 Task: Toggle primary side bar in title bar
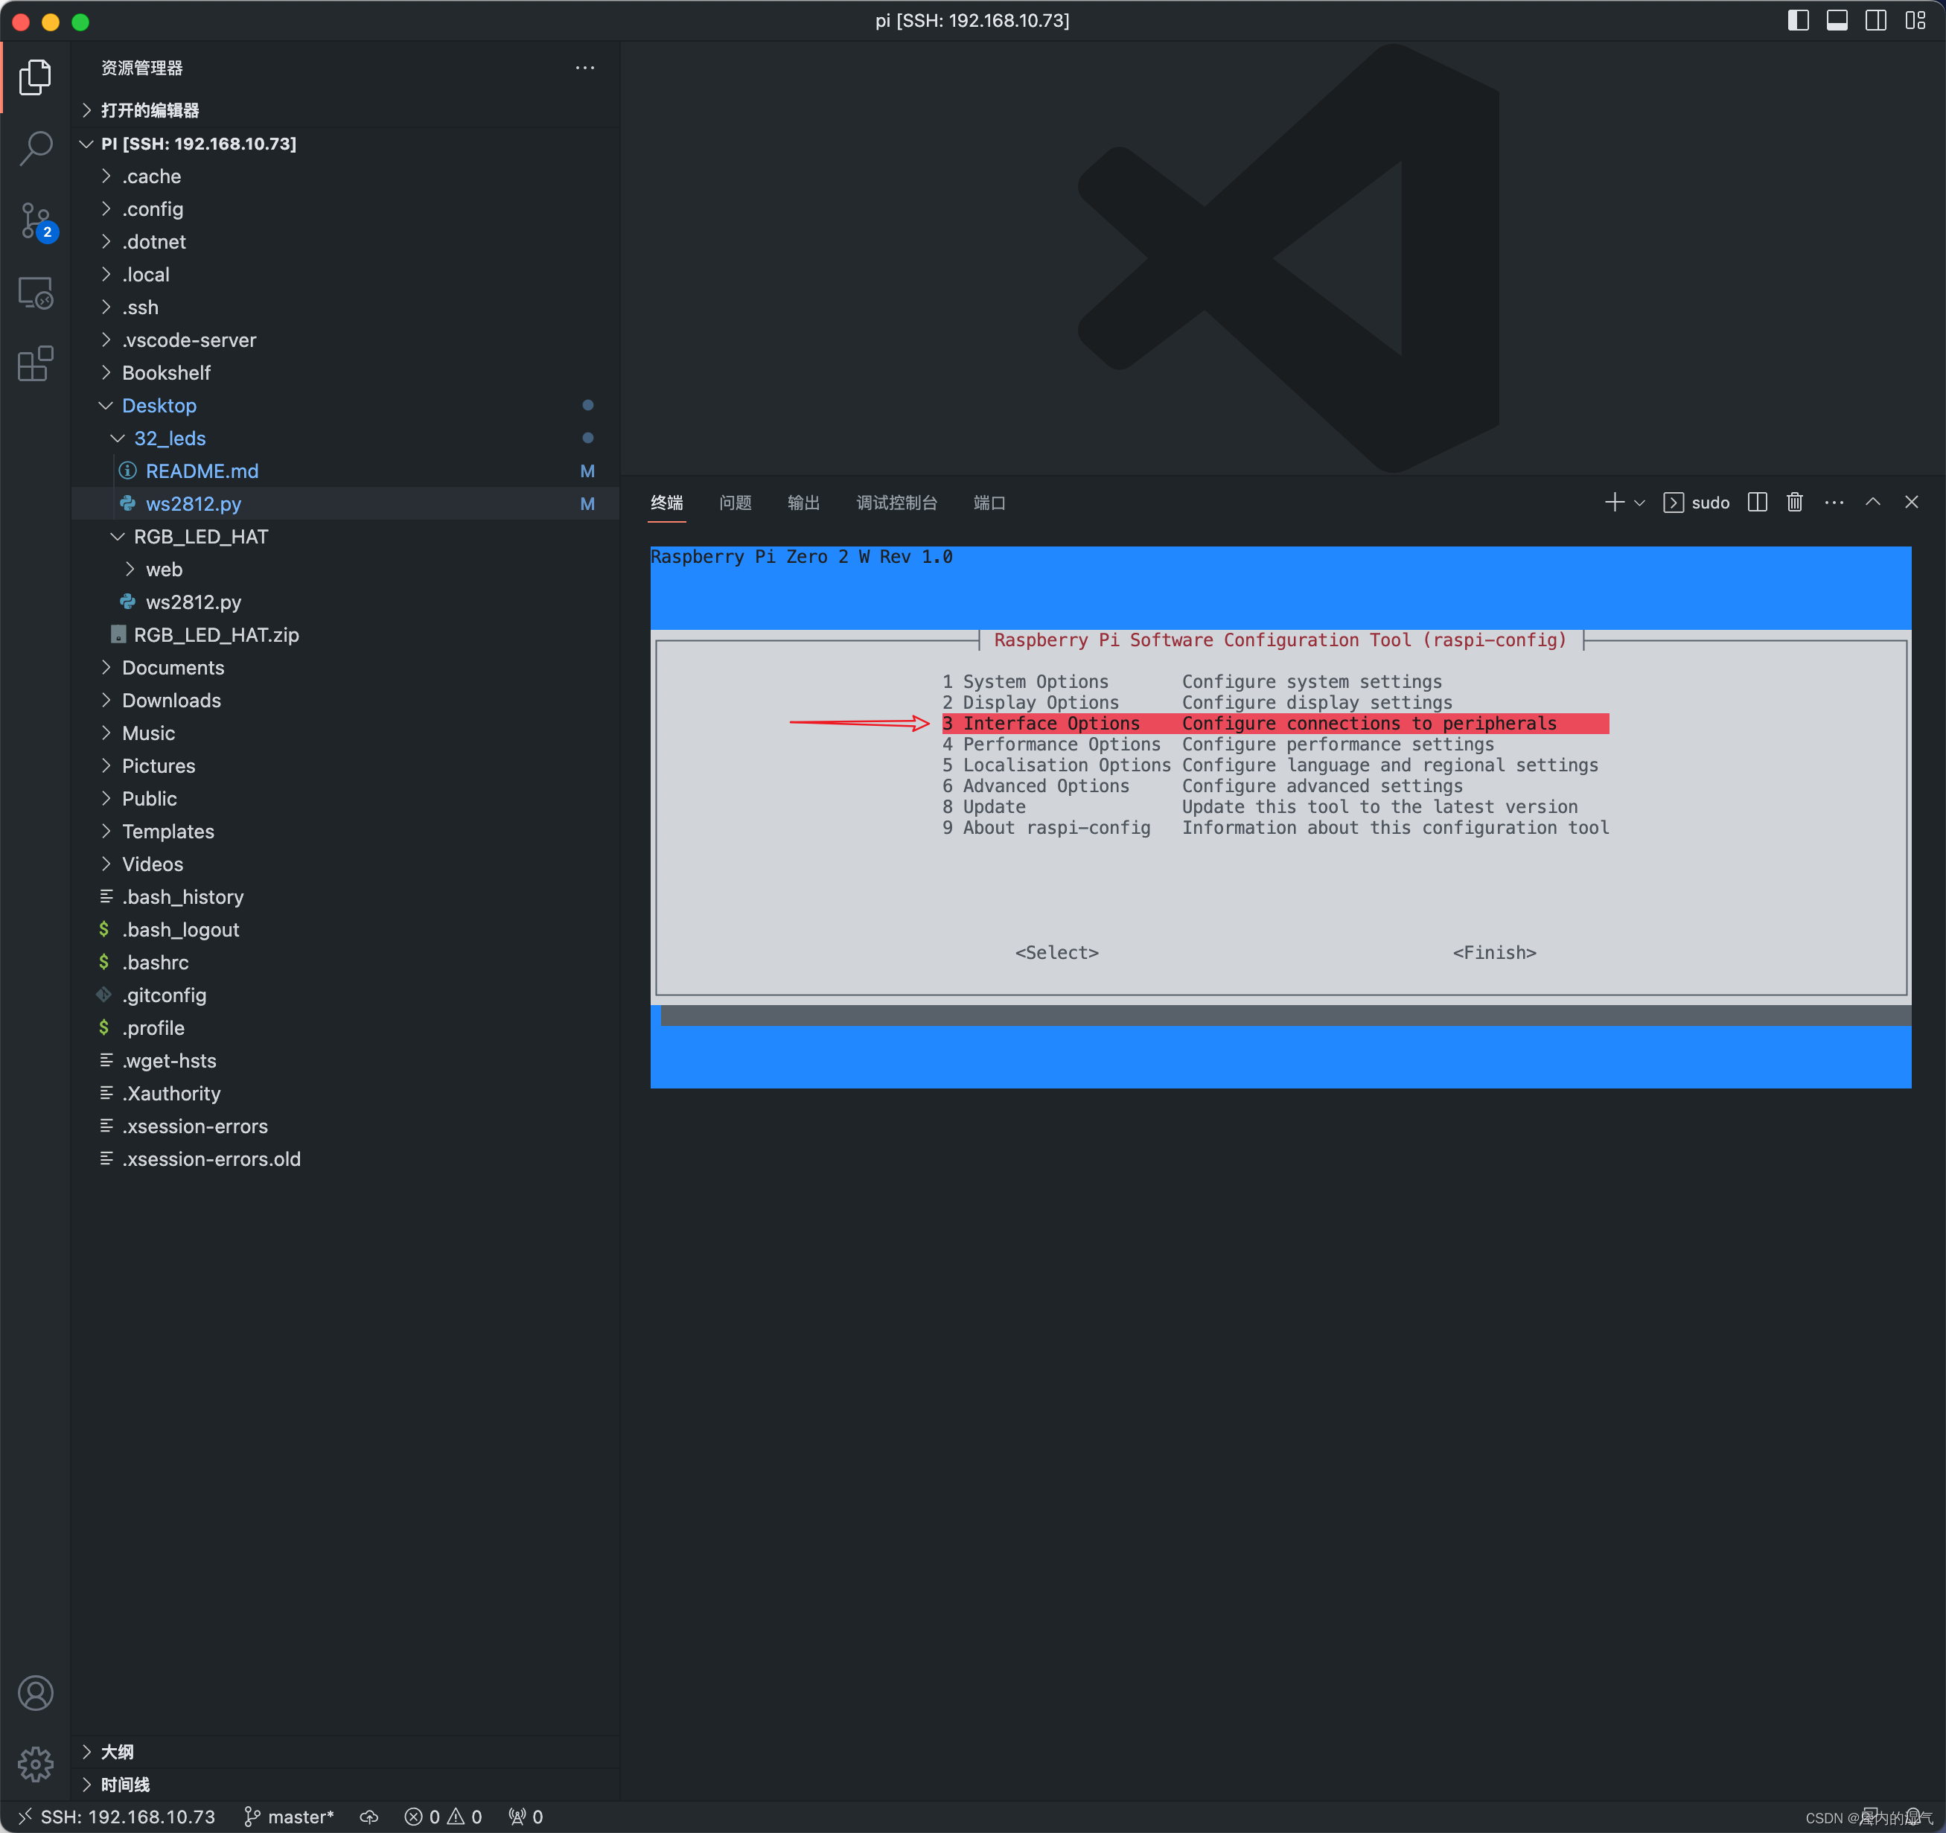[1797, 21]
